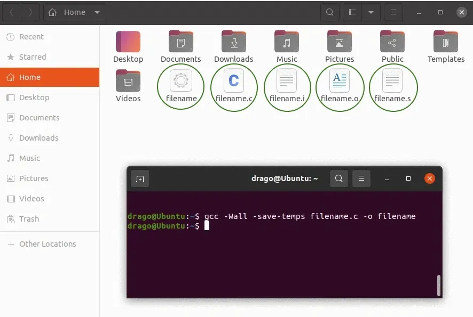The width and height of the screenshot is (473, 317).
Task: Open the Templates folder
Action: 446,47
